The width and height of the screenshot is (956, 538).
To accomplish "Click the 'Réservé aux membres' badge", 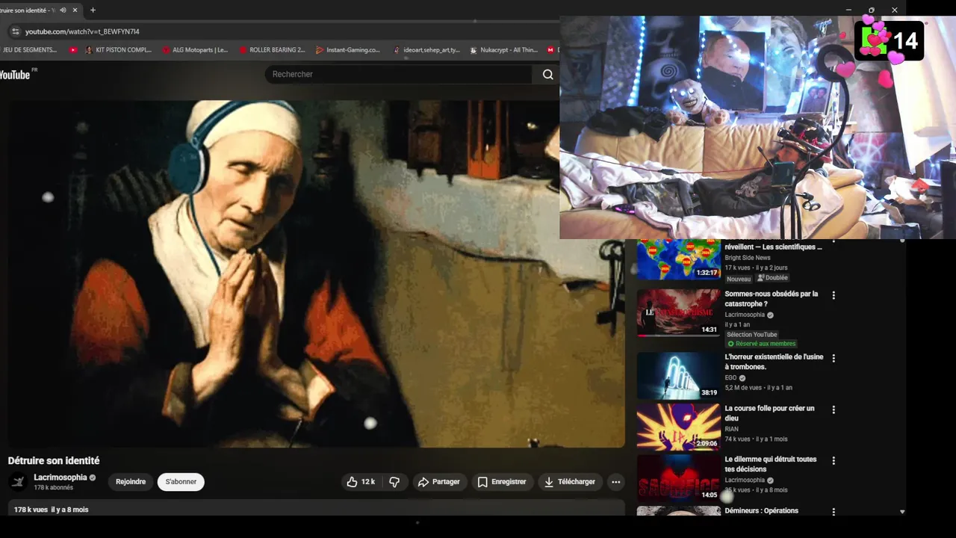I will 761,344.
